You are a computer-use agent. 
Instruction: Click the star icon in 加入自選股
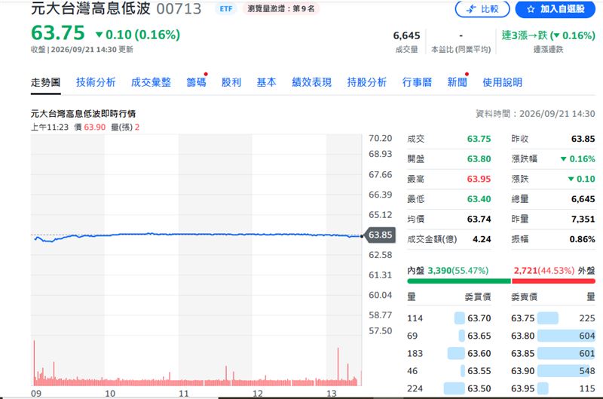531,9
